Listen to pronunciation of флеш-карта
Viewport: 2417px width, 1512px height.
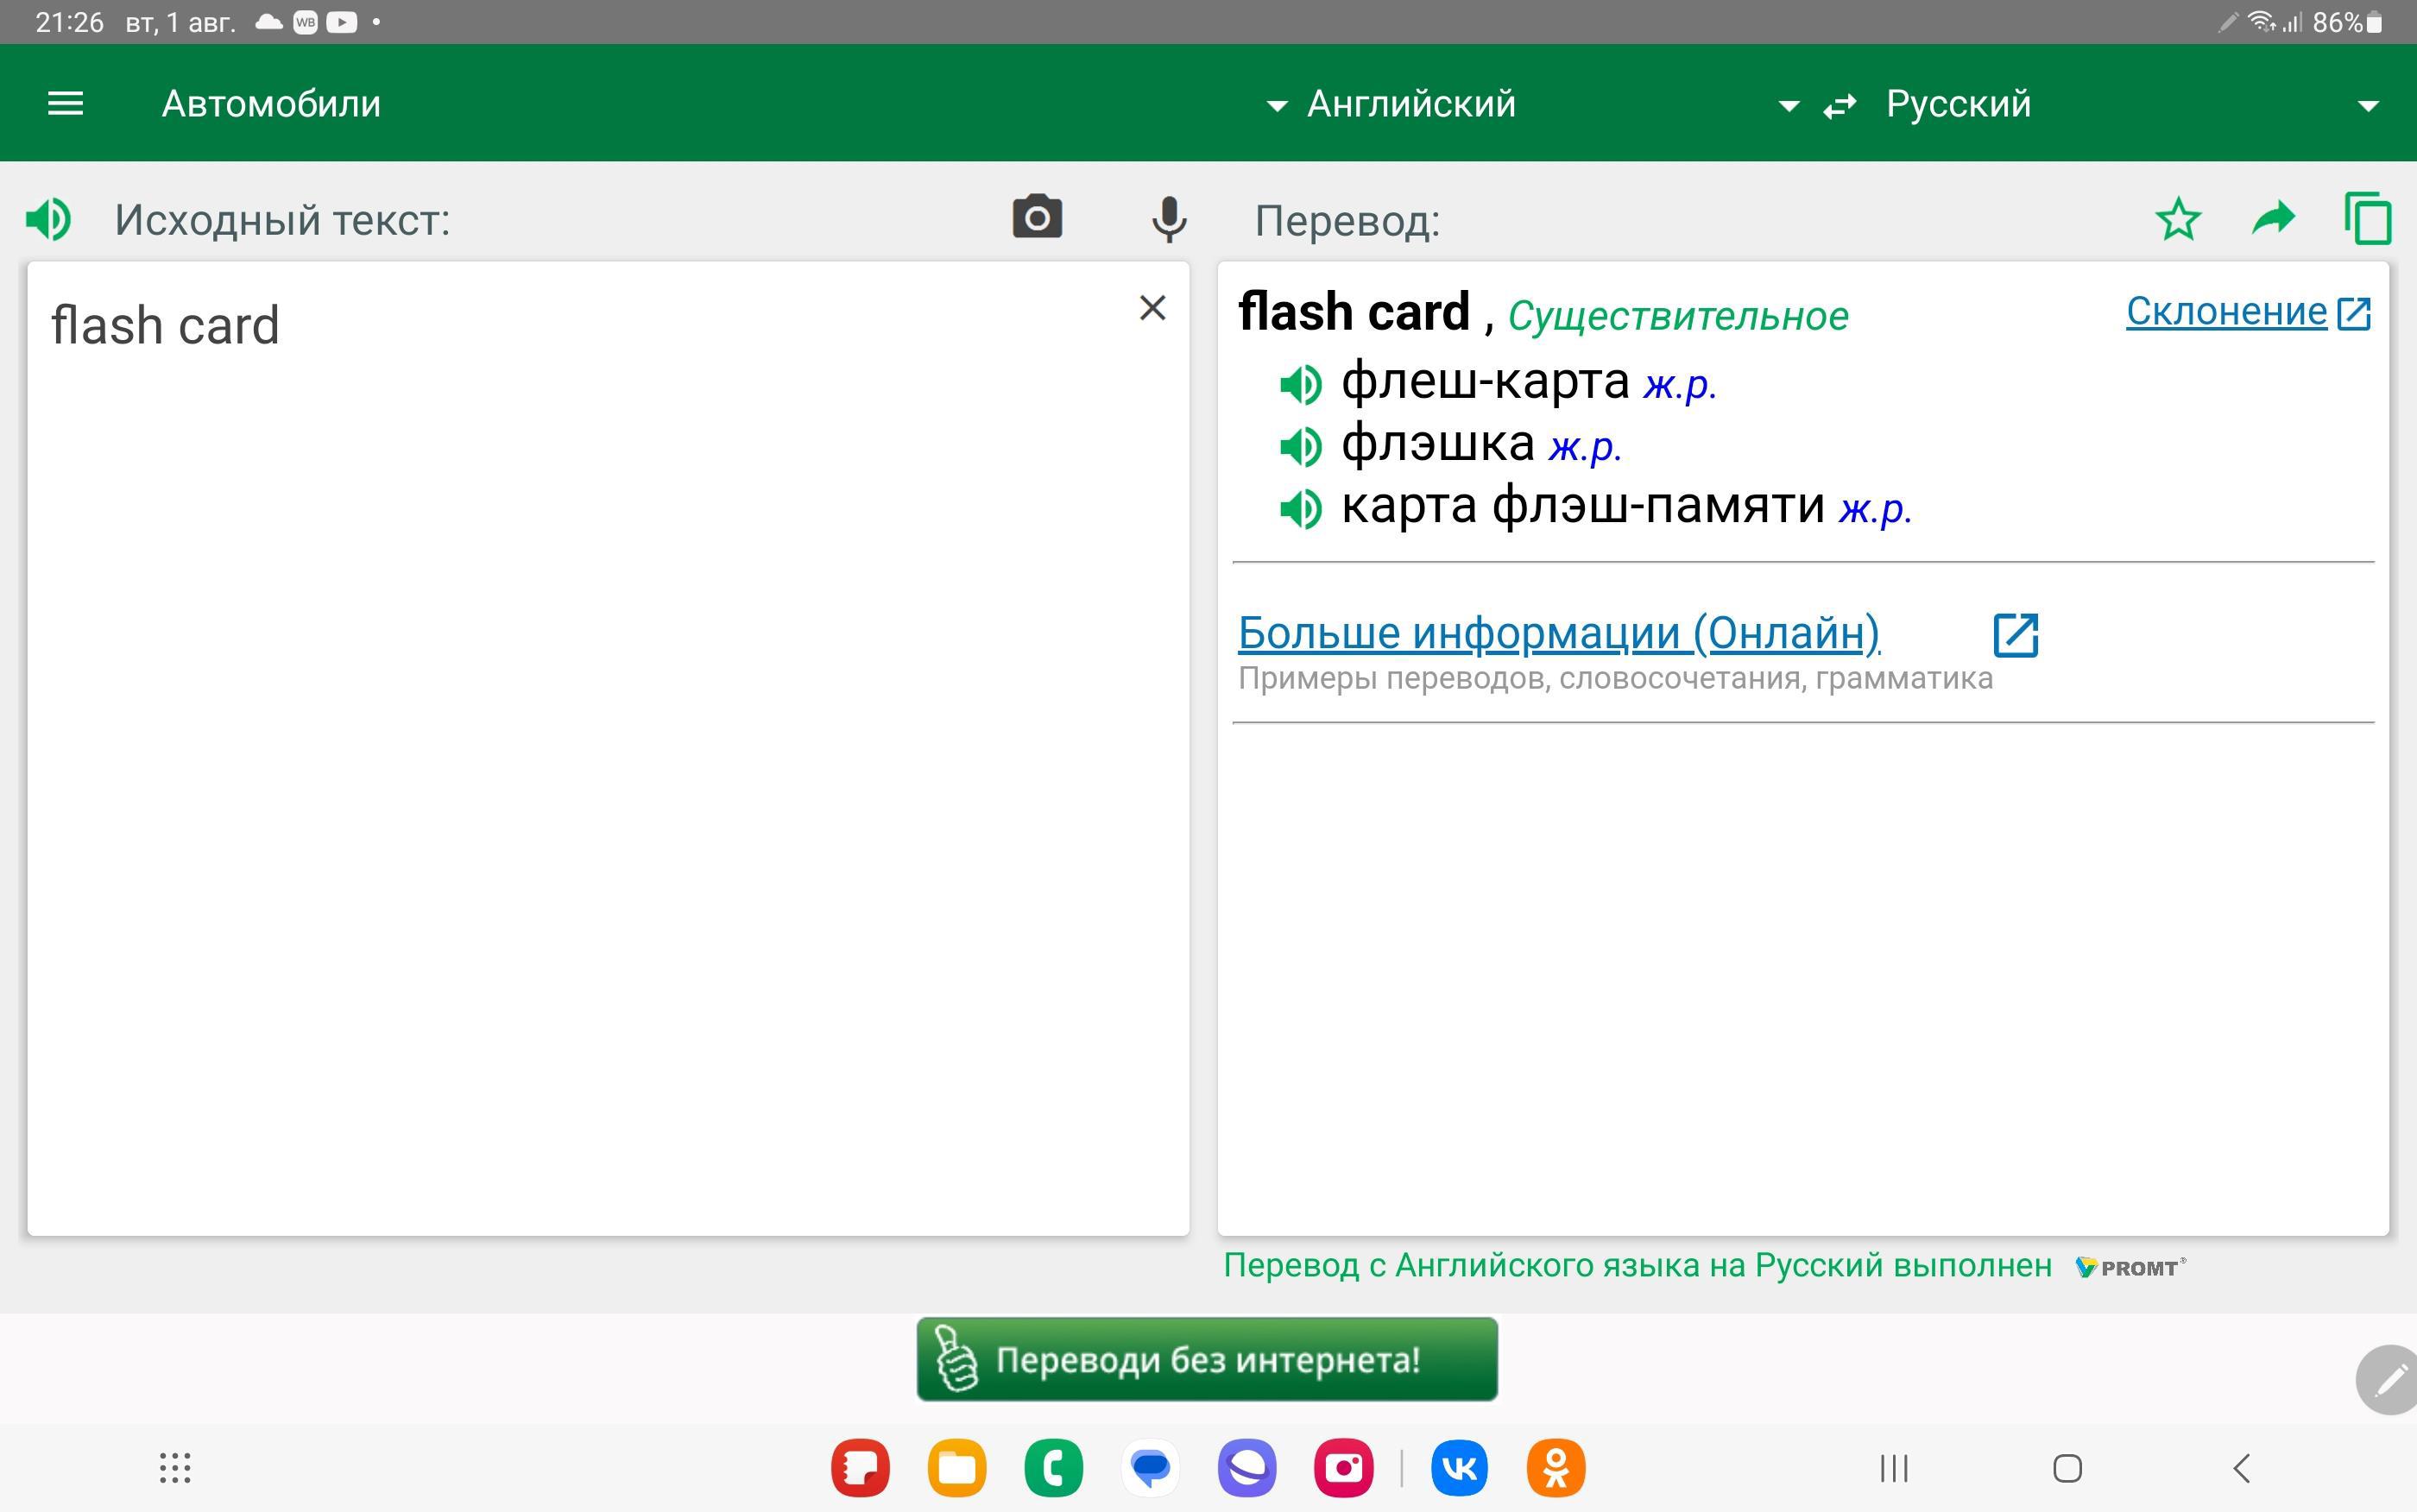coord(1300,384)
